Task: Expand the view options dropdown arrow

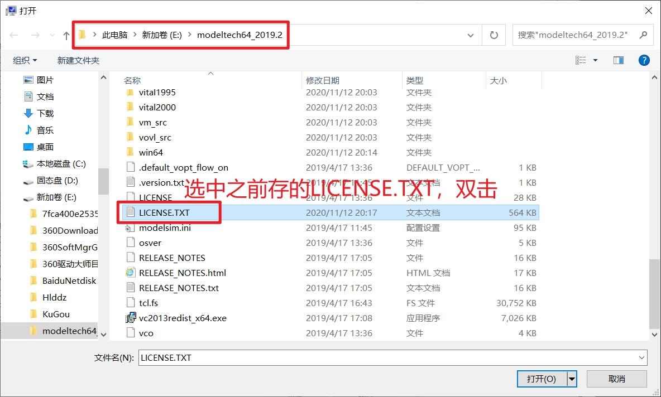Action: point(595,60)
